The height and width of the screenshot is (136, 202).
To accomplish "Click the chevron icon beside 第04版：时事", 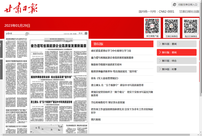I will click(x=160, y=69).
